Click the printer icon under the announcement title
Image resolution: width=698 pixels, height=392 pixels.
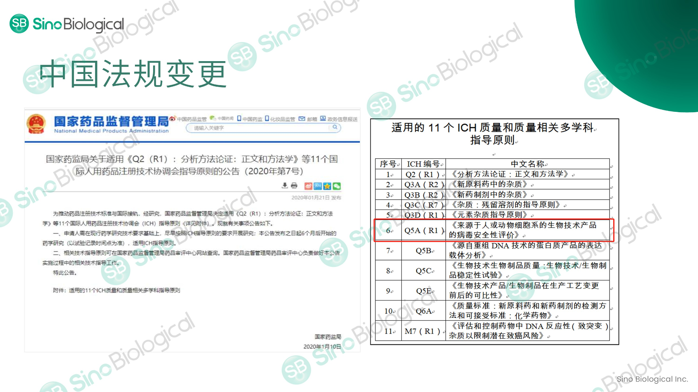click(x=294, y=186)
